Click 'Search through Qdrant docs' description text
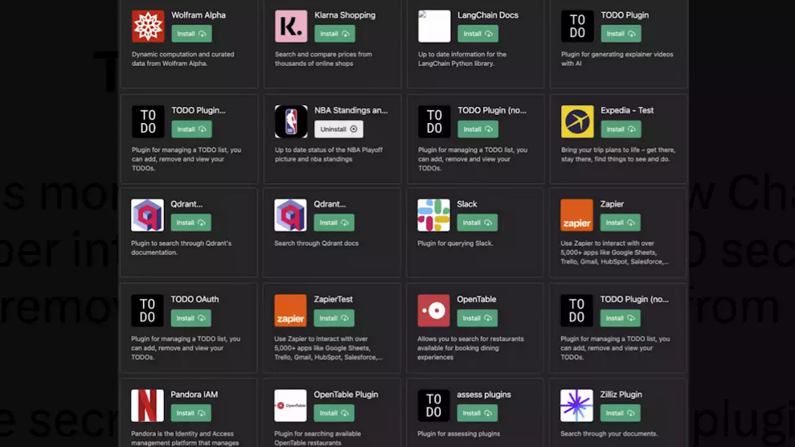The width and height of the screenshot is (795, 447). pyautogui.click(x=317, y=243)
